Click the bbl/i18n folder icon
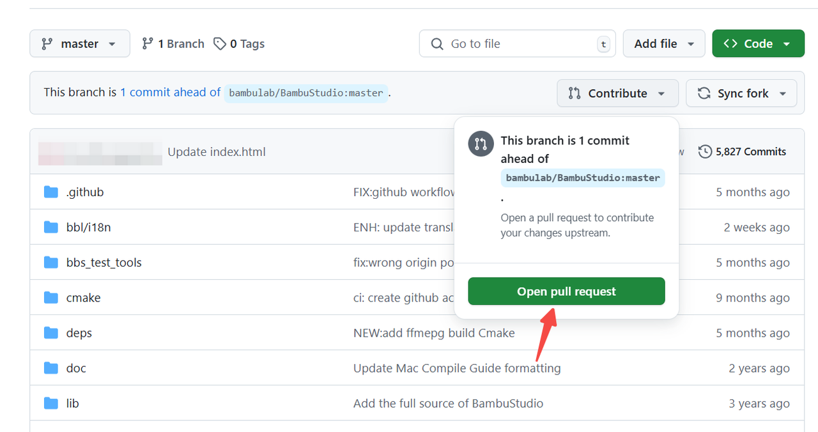 (x=51, y=228)
